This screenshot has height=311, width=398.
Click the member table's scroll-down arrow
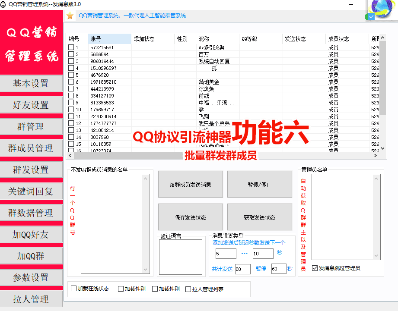pos(383,148)
